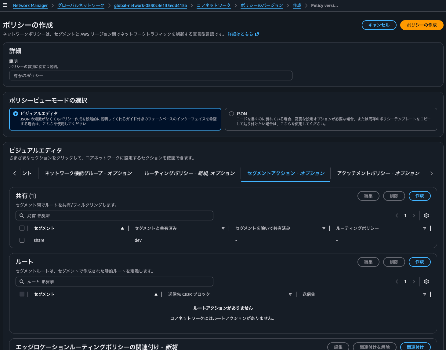Screen dimensions: 446x350
Task: Click the 説明 description input field
Action: point(151,76)
